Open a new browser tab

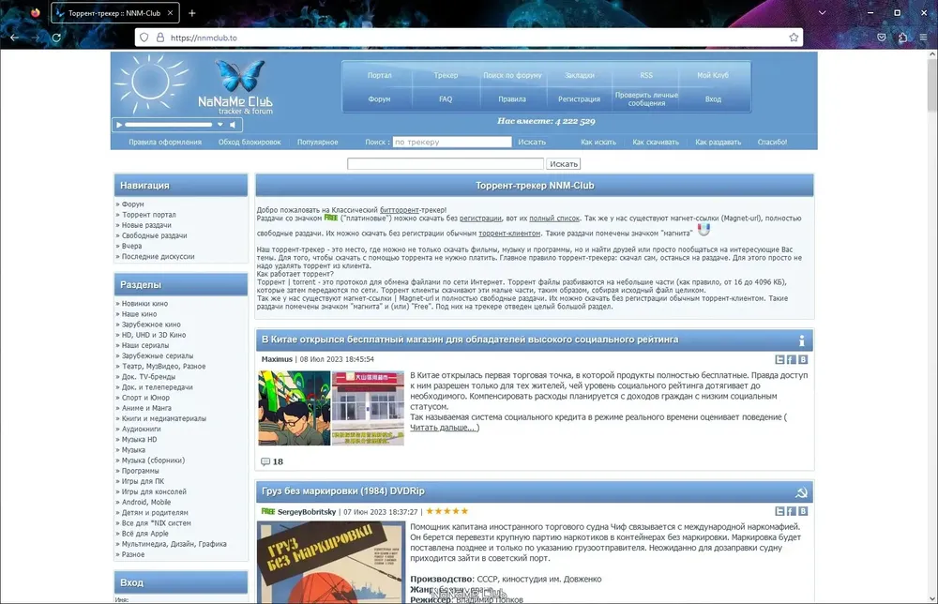coord(191,12)
